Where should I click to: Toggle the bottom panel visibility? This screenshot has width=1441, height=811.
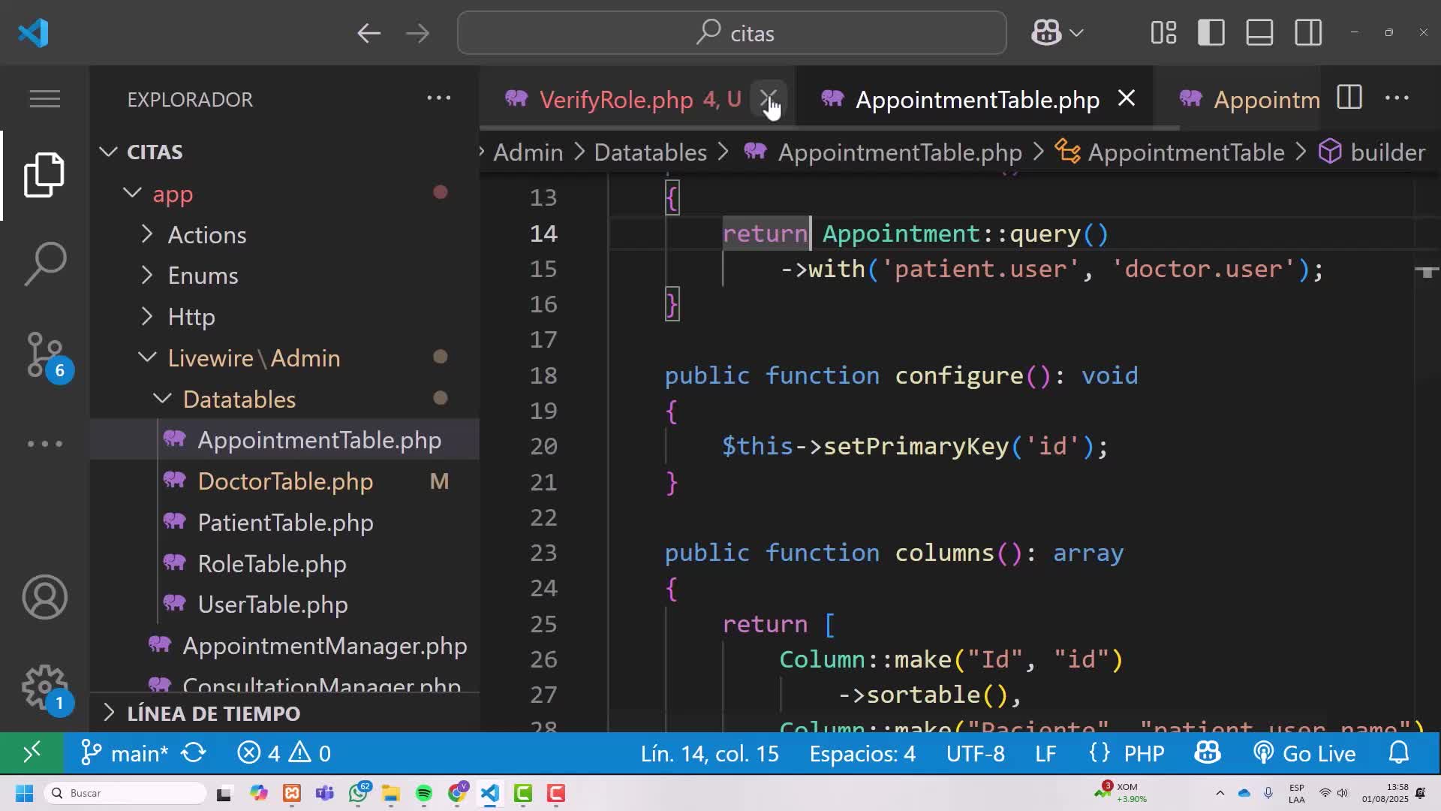point(1259,33)
